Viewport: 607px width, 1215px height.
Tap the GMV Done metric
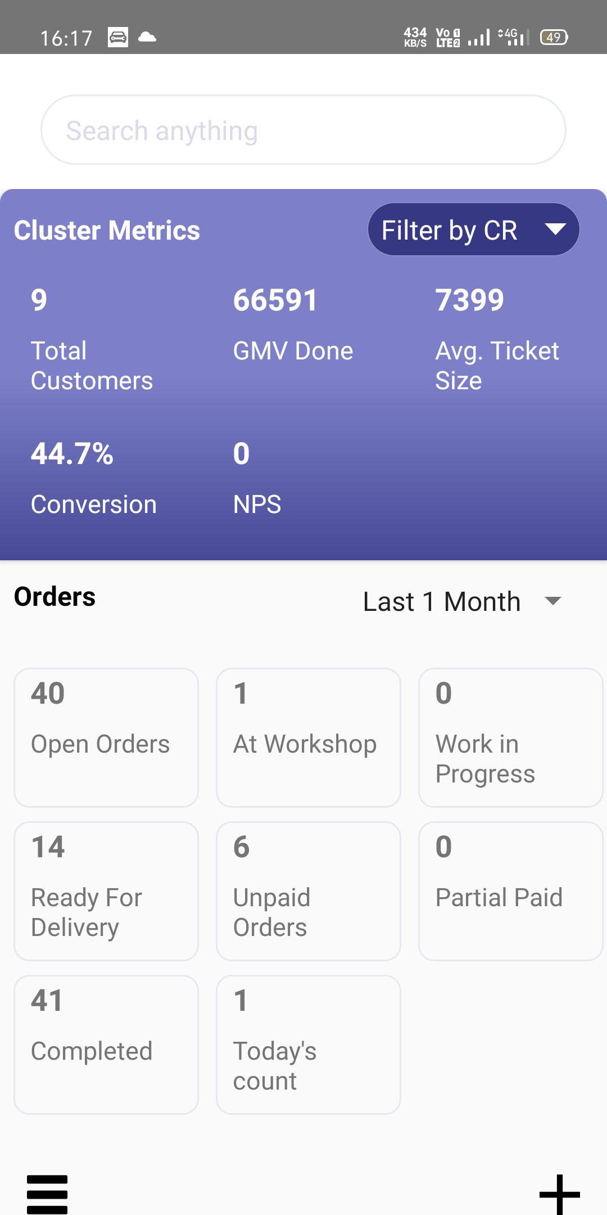point(293,325)
